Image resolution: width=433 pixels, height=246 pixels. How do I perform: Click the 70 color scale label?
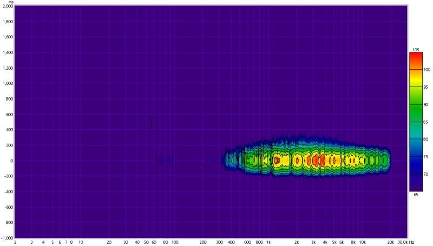click(425, 174)
